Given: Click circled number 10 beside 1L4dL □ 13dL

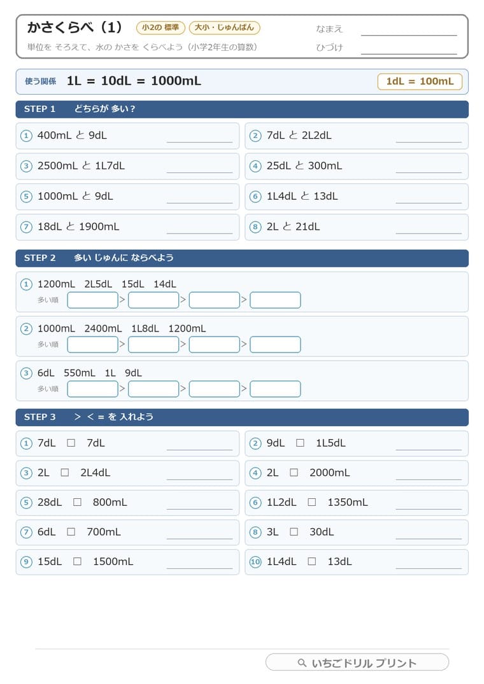Looking at the screenshot, I should click(x=255, y=562).
